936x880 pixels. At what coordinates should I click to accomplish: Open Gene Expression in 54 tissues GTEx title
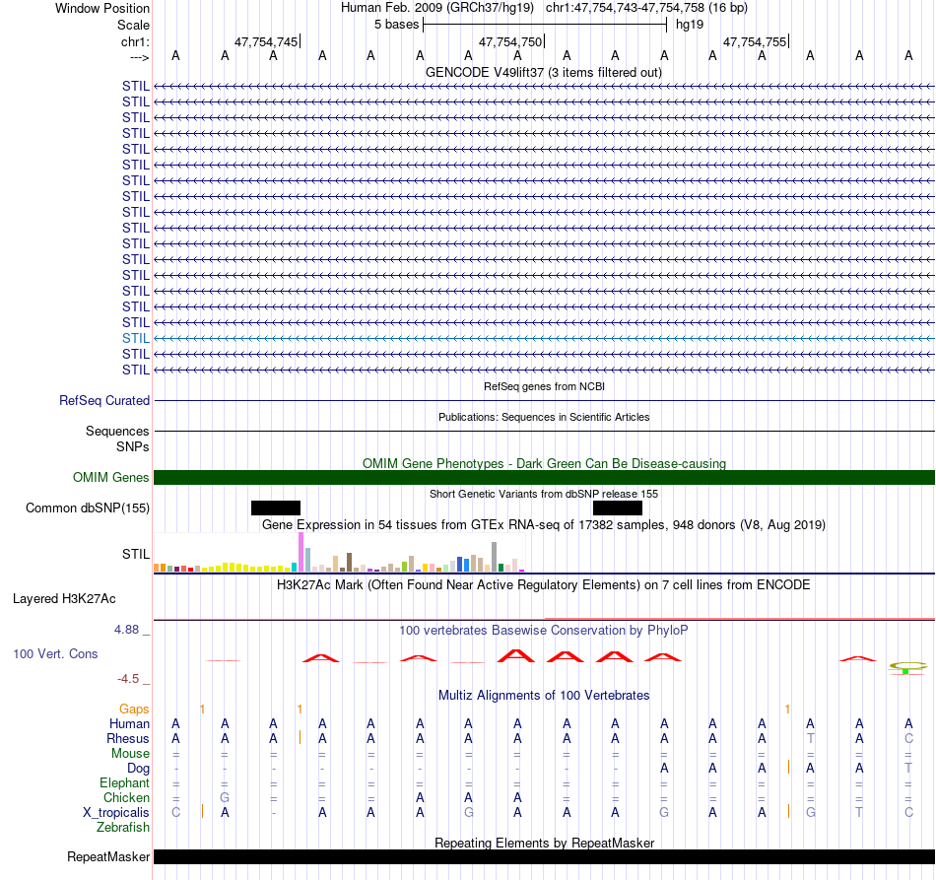click(x=544, y=525)
